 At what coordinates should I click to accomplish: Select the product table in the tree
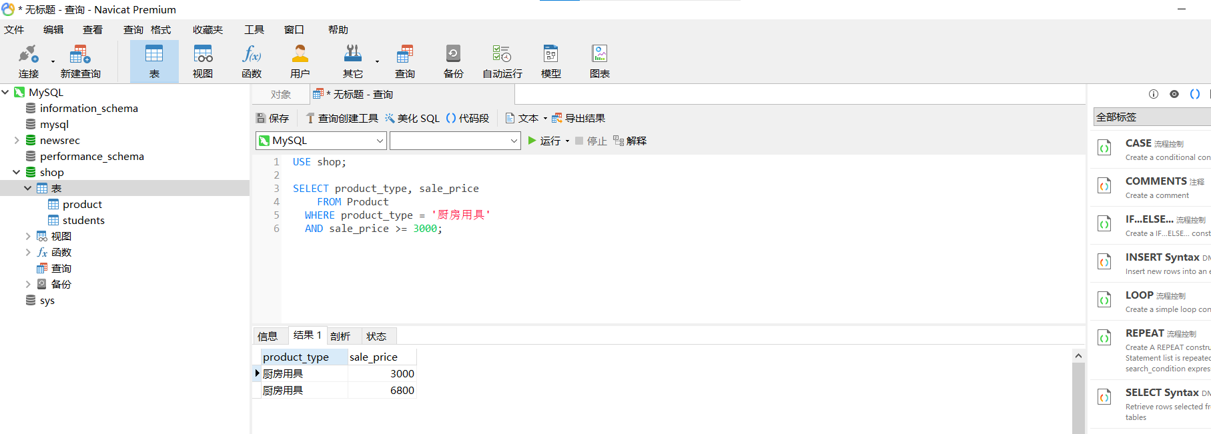82,204
